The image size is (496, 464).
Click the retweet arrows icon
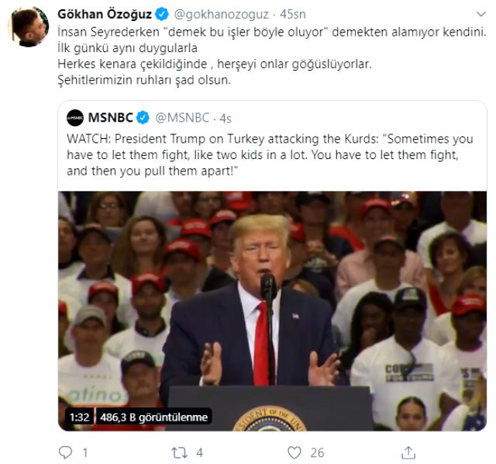pos(179,452)
